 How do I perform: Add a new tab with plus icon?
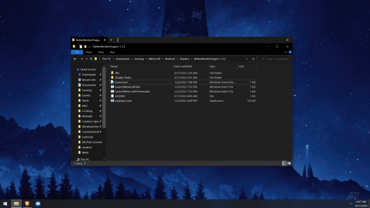click(x=111, y=40)
